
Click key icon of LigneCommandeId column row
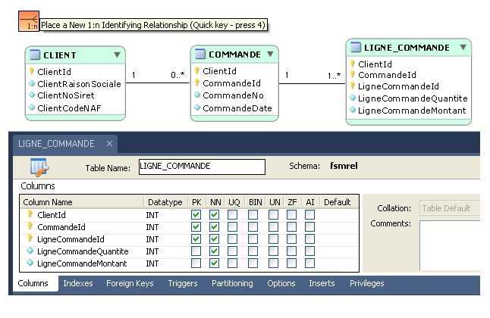pyautogui.click(x=30, y=239)
